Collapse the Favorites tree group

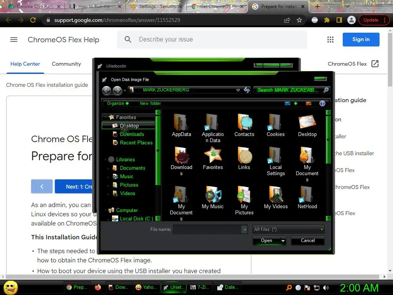point(106,117)
